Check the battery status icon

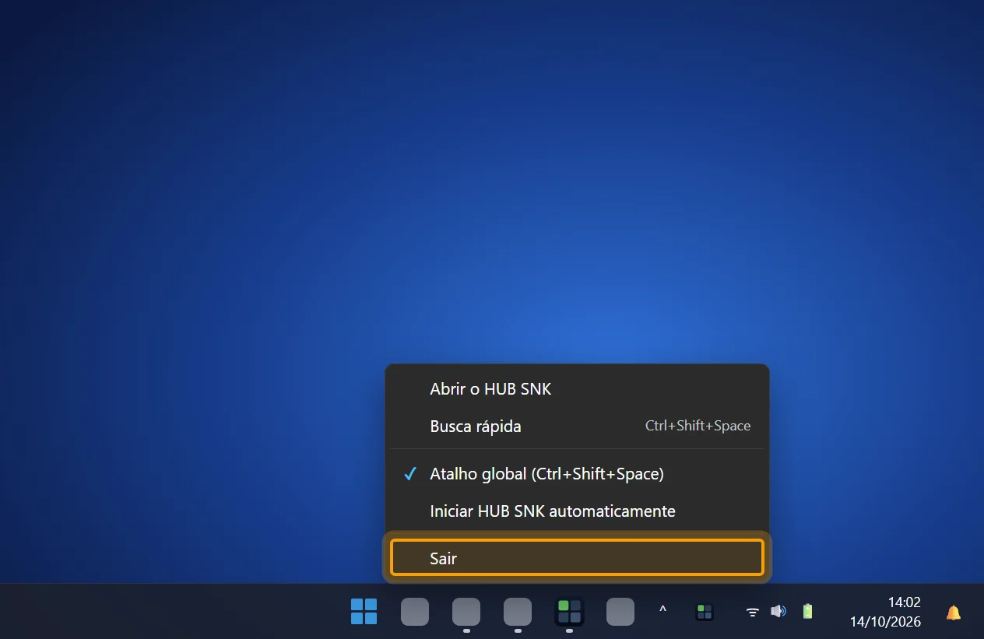coord(807,612)
